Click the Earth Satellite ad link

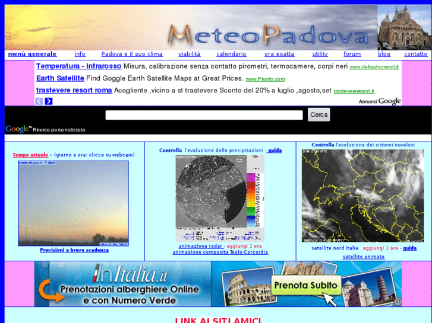tap(60, 78)
